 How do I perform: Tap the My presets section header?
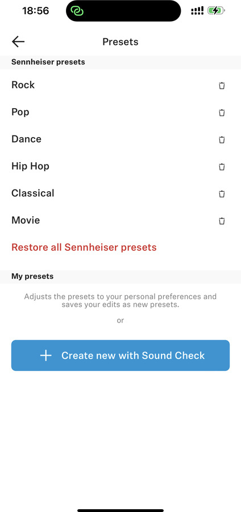click(32, 276)
